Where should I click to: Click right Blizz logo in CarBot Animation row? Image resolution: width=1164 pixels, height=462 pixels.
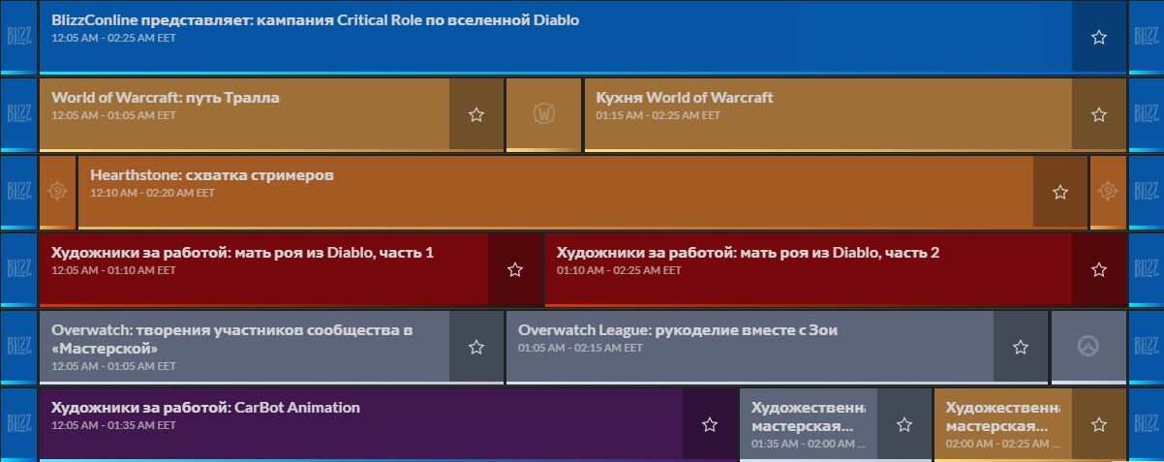click(x=1147, y=424)
